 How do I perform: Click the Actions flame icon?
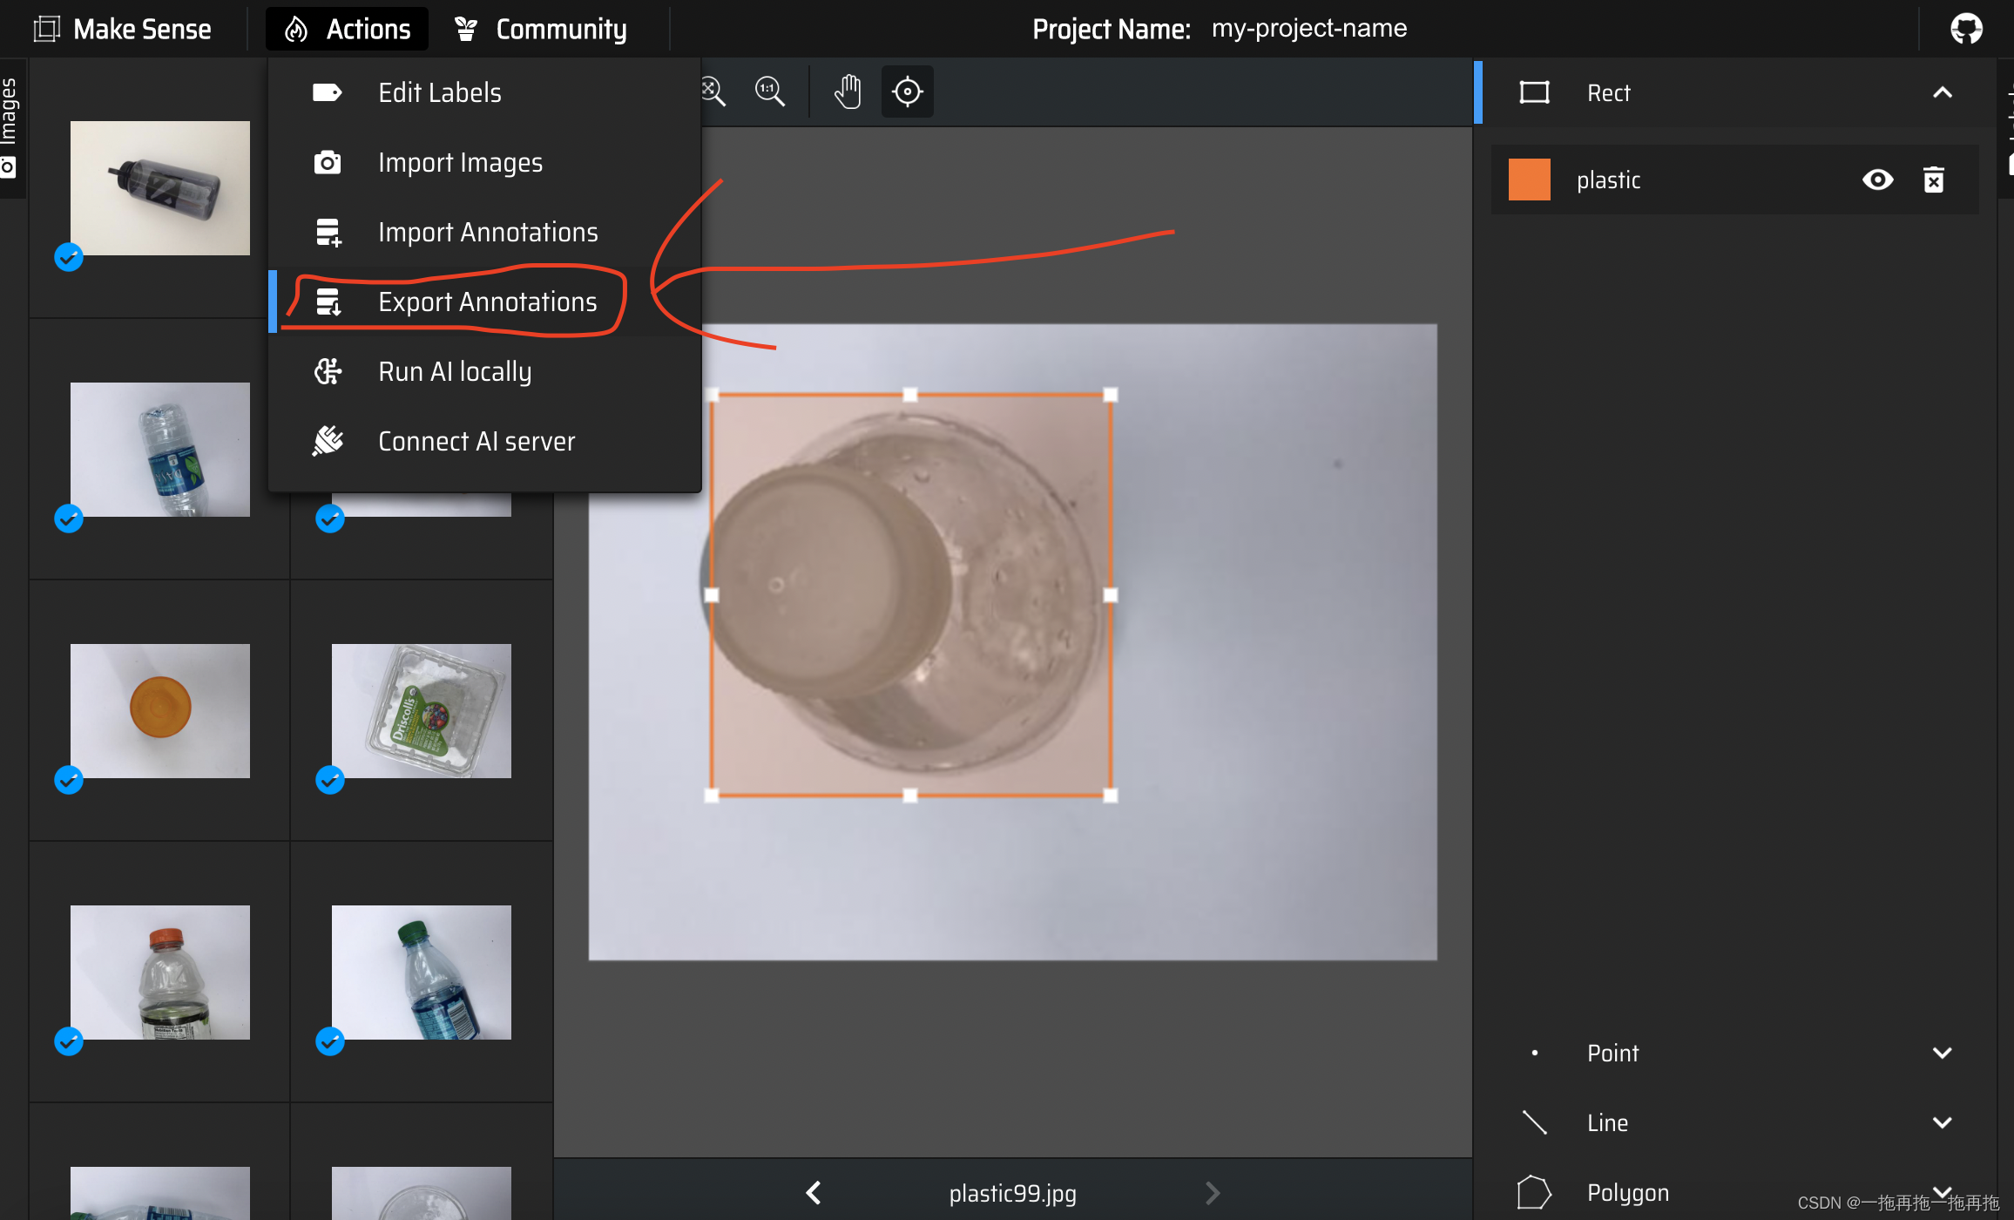[x=296, y=29]
